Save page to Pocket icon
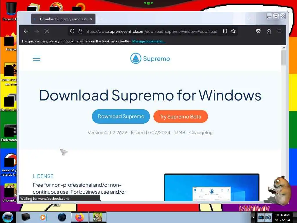The height and width of the screenshot is (223, 297). pyautogui.click(x=258, y=31)
